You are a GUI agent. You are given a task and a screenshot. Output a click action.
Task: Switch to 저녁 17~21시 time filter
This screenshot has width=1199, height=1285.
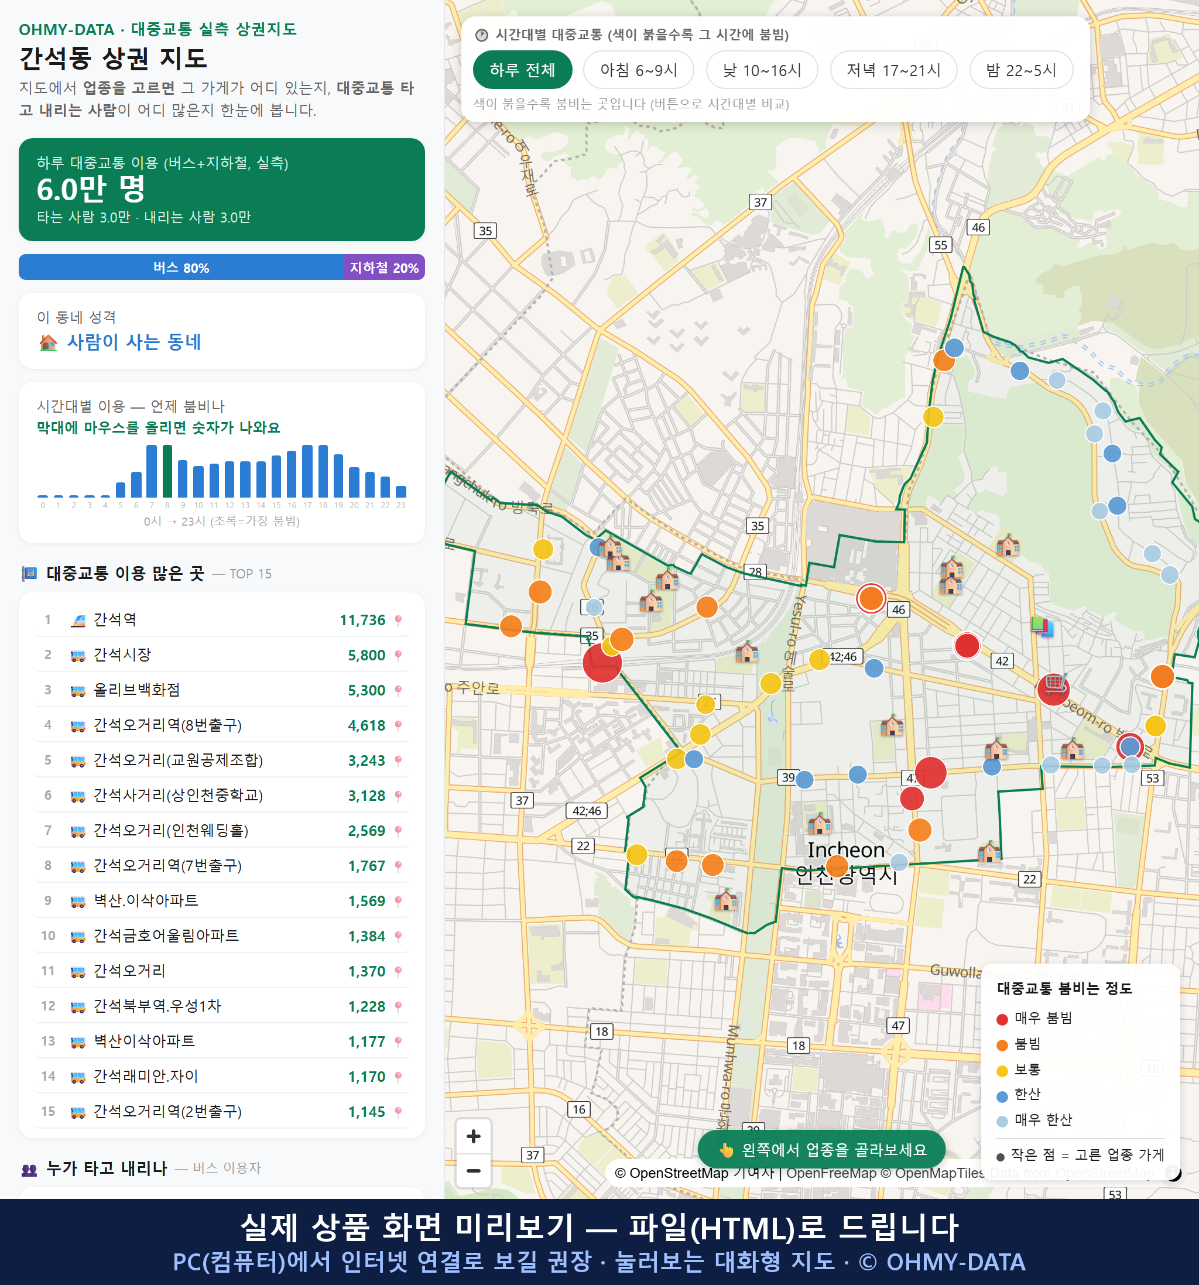pos(893,70)
